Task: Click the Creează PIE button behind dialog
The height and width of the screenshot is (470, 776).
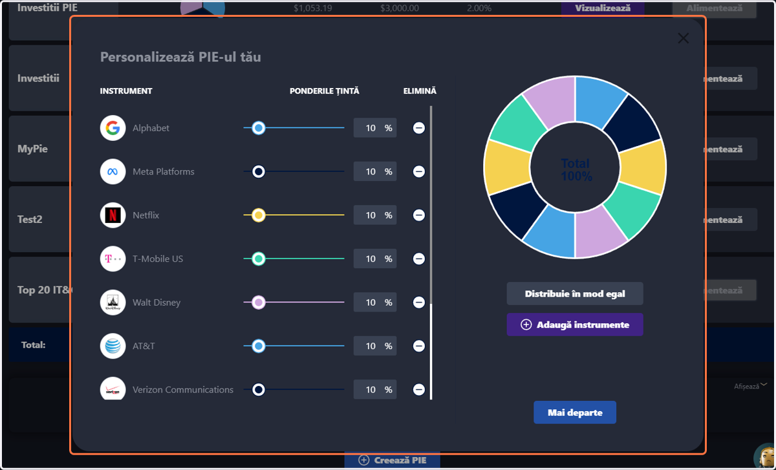Action: point(393,460)
